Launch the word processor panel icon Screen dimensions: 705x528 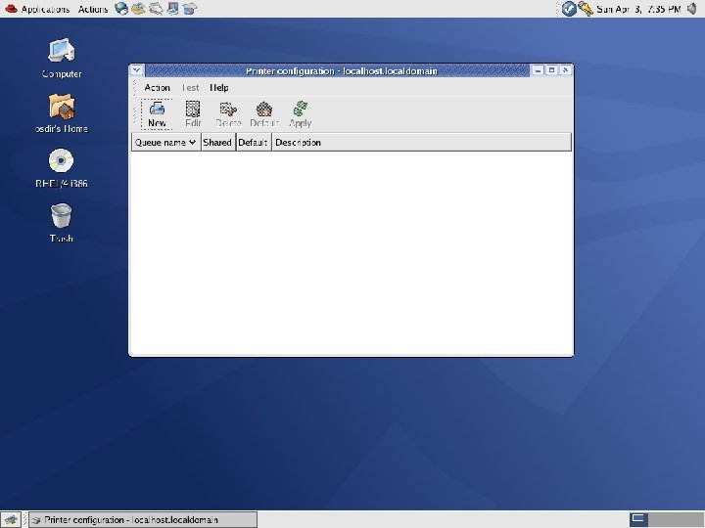[x=156, y=9]
